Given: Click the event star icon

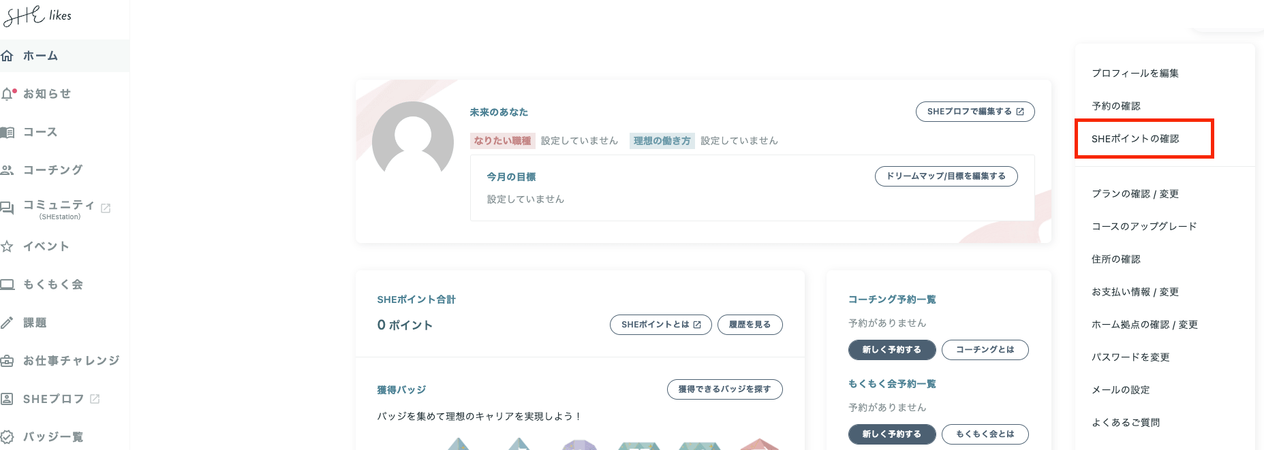Looking at the screenshot, I should [x=7, y=246].
